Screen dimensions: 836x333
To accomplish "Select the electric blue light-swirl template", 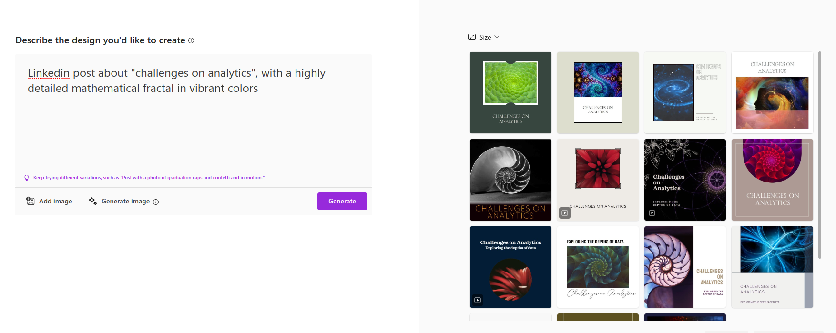I will [x=772, y=267].
